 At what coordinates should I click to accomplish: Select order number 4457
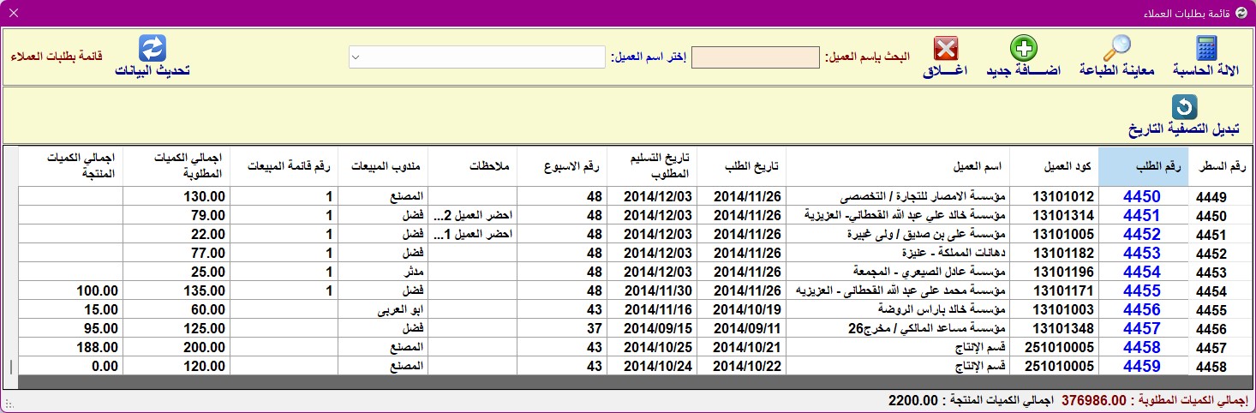coord(1144,328)
